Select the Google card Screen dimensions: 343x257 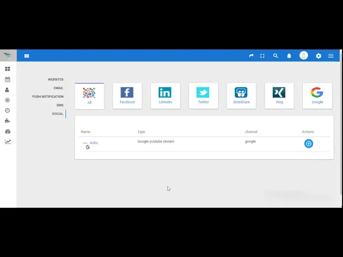click(x=317, y=96)
